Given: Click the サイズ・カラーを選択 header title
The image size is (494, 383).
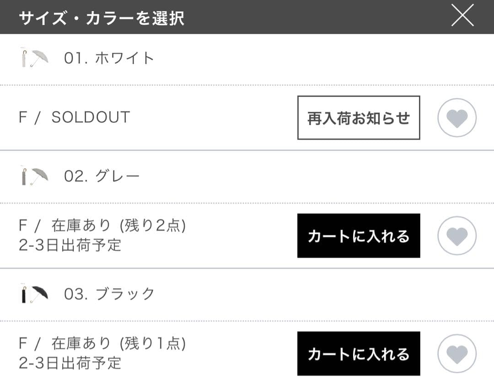Looking at the screenshot, I should coord(101,18).
